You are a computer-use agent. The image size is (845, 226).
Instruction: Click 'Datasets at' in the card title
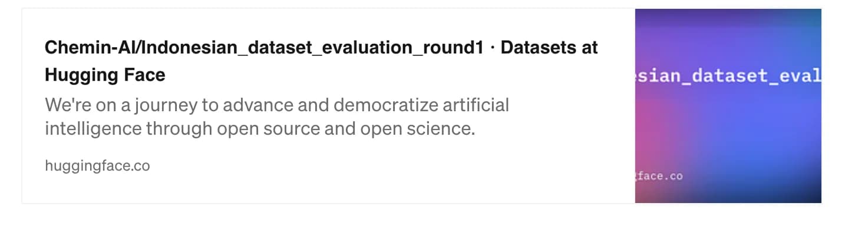[549, 47]
